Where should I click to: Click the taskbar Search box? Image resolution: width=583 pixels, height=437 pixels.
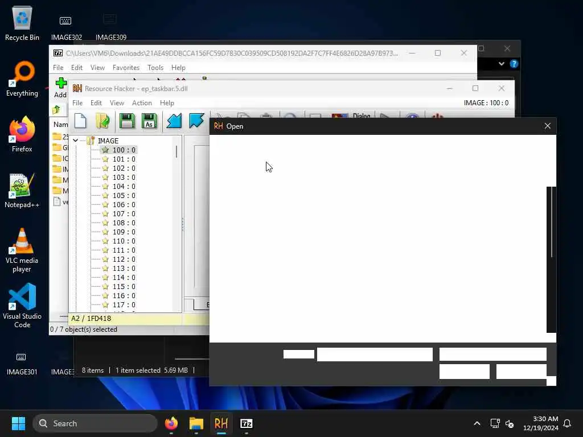[95, 423]
